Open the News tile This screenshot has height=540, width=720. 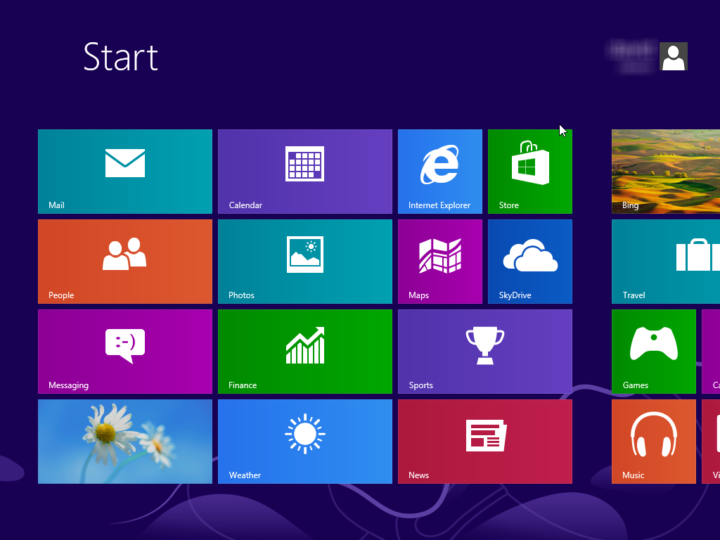pyautogui.click(x=485, y=442)
